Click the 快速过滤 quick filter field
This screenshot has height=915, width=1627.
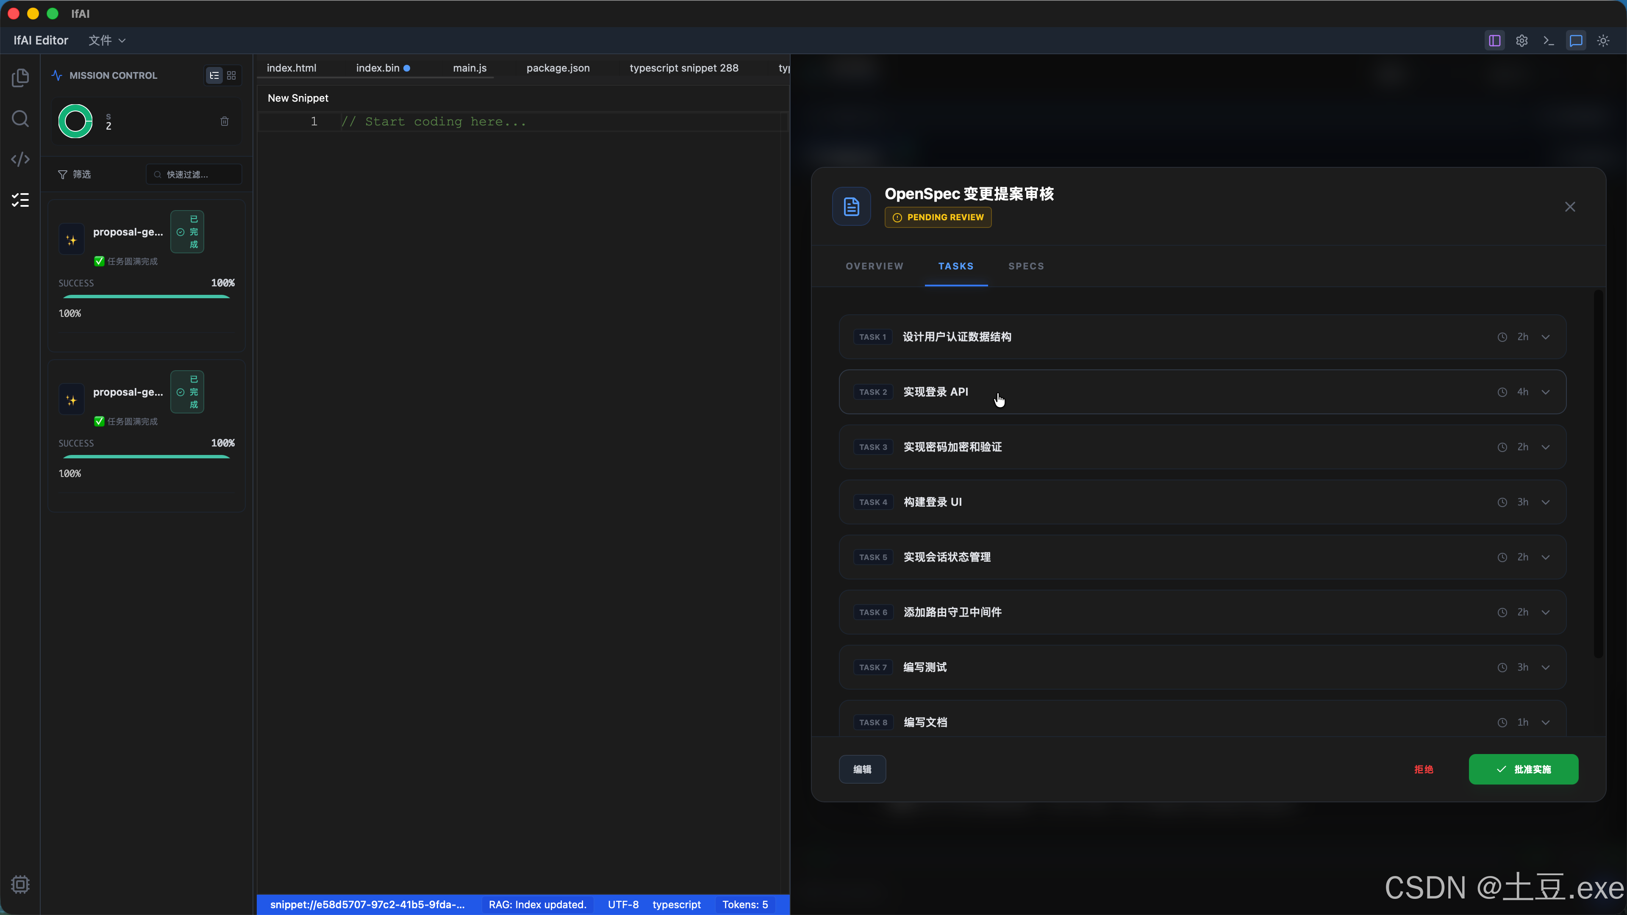[193, 174]
